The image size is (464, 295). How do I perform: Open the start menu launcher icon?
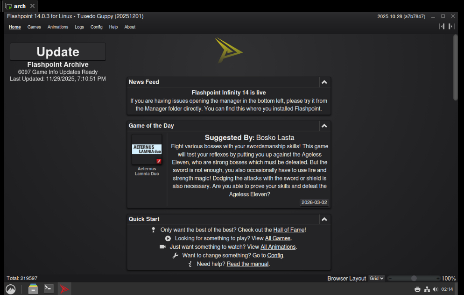click(10, 289)
